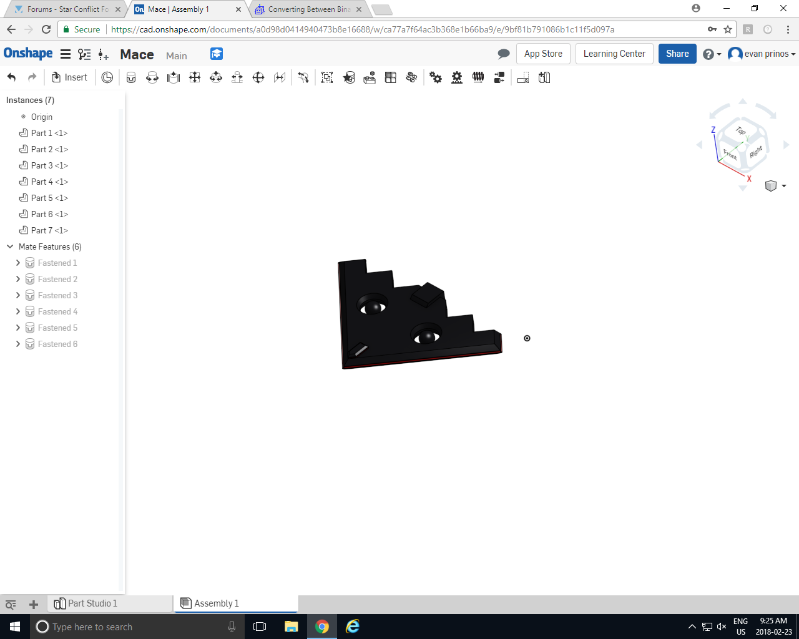
Task: Select the Screw relation tool
Action: click(478, 77)
